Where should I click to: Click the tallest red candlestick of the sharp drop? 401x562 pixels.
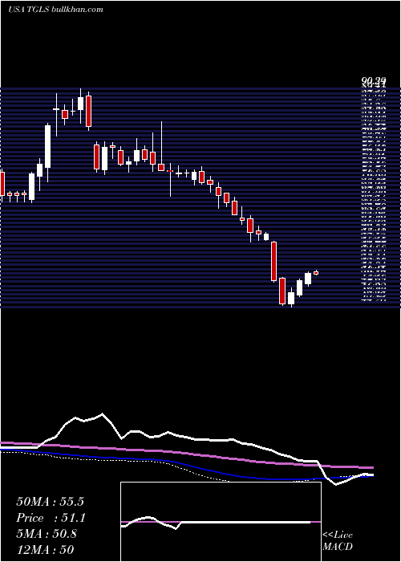(x=274, y=261)
